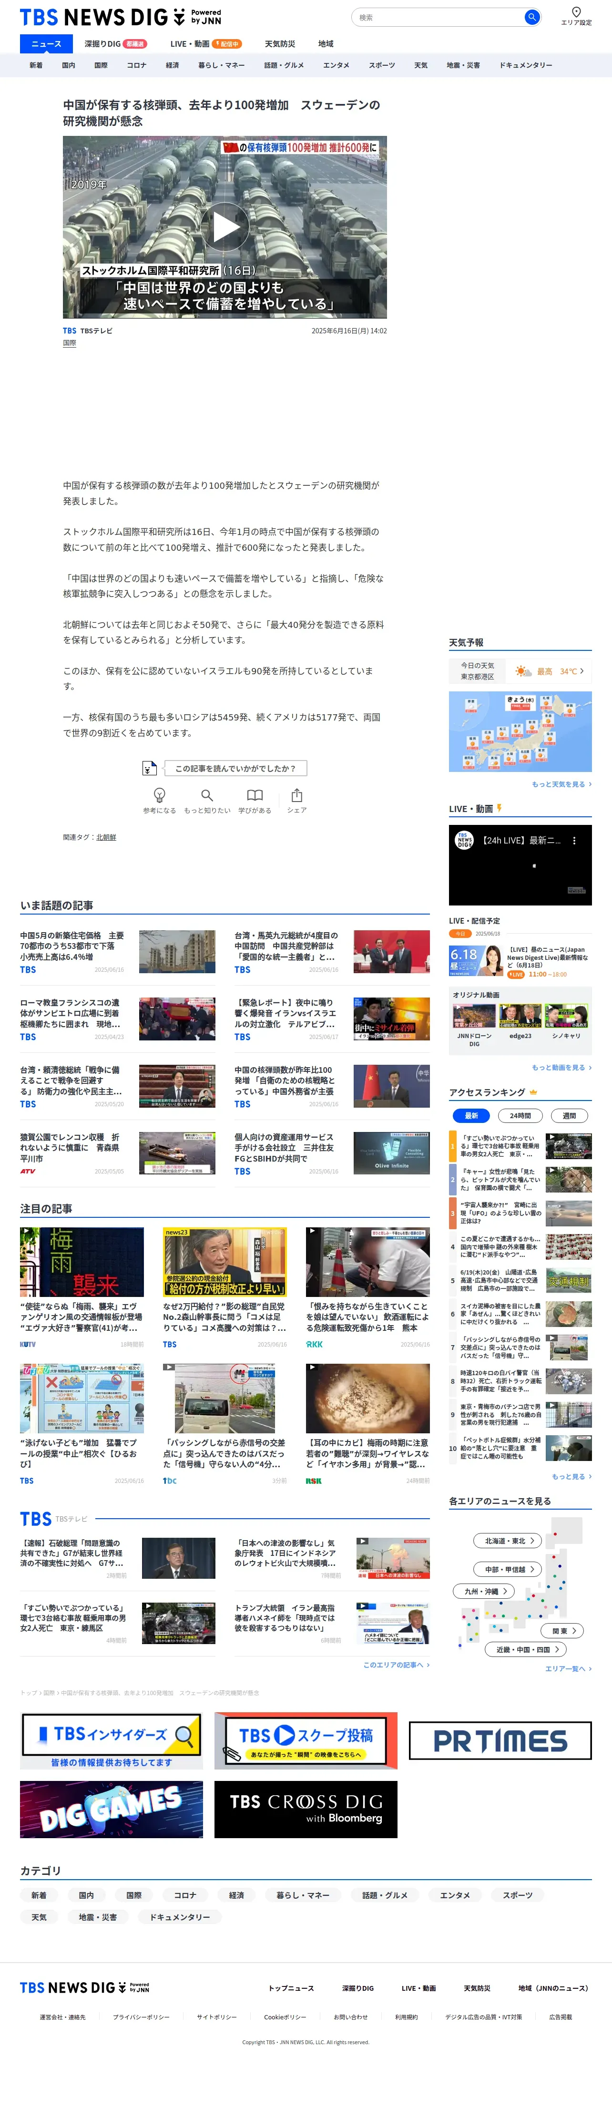Click the crown icon beside アクセスランキング
Screen dimensions: 612x2109
click(533, 1092)
